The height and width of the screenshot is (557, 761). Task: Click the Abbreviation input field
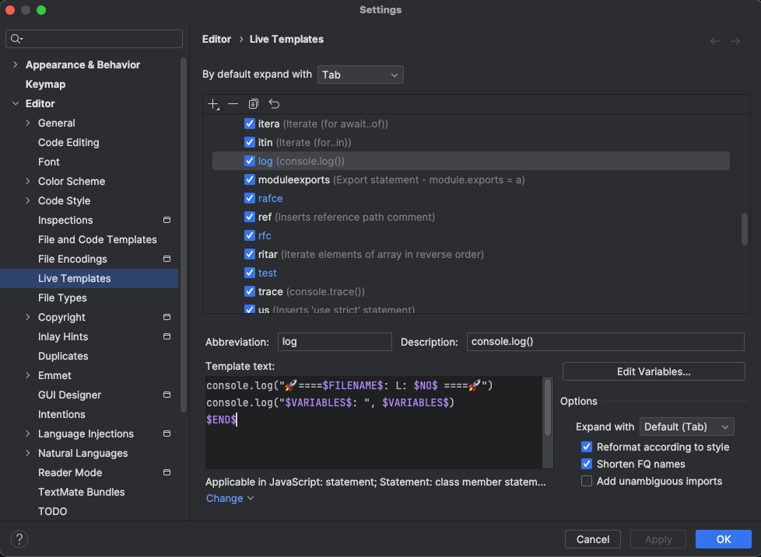tap(334, 342)
